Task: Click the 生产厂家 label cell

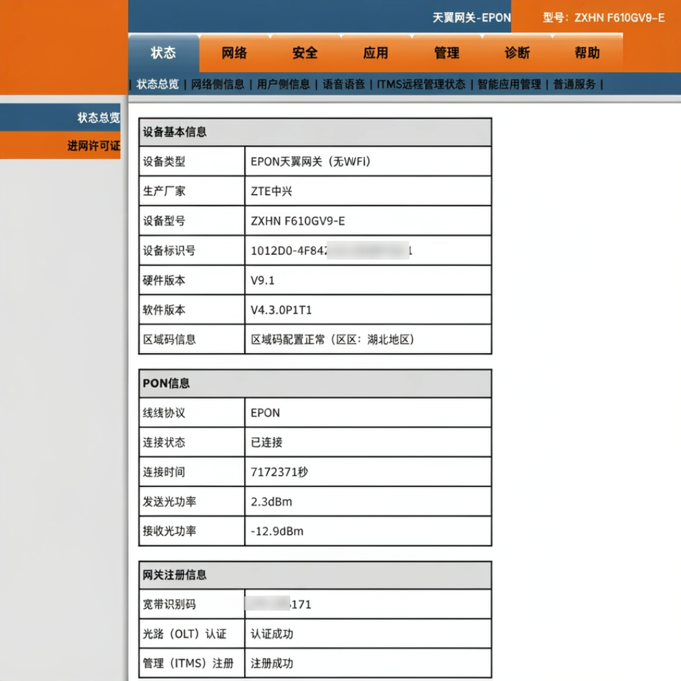Action: (x=192, y=191)
